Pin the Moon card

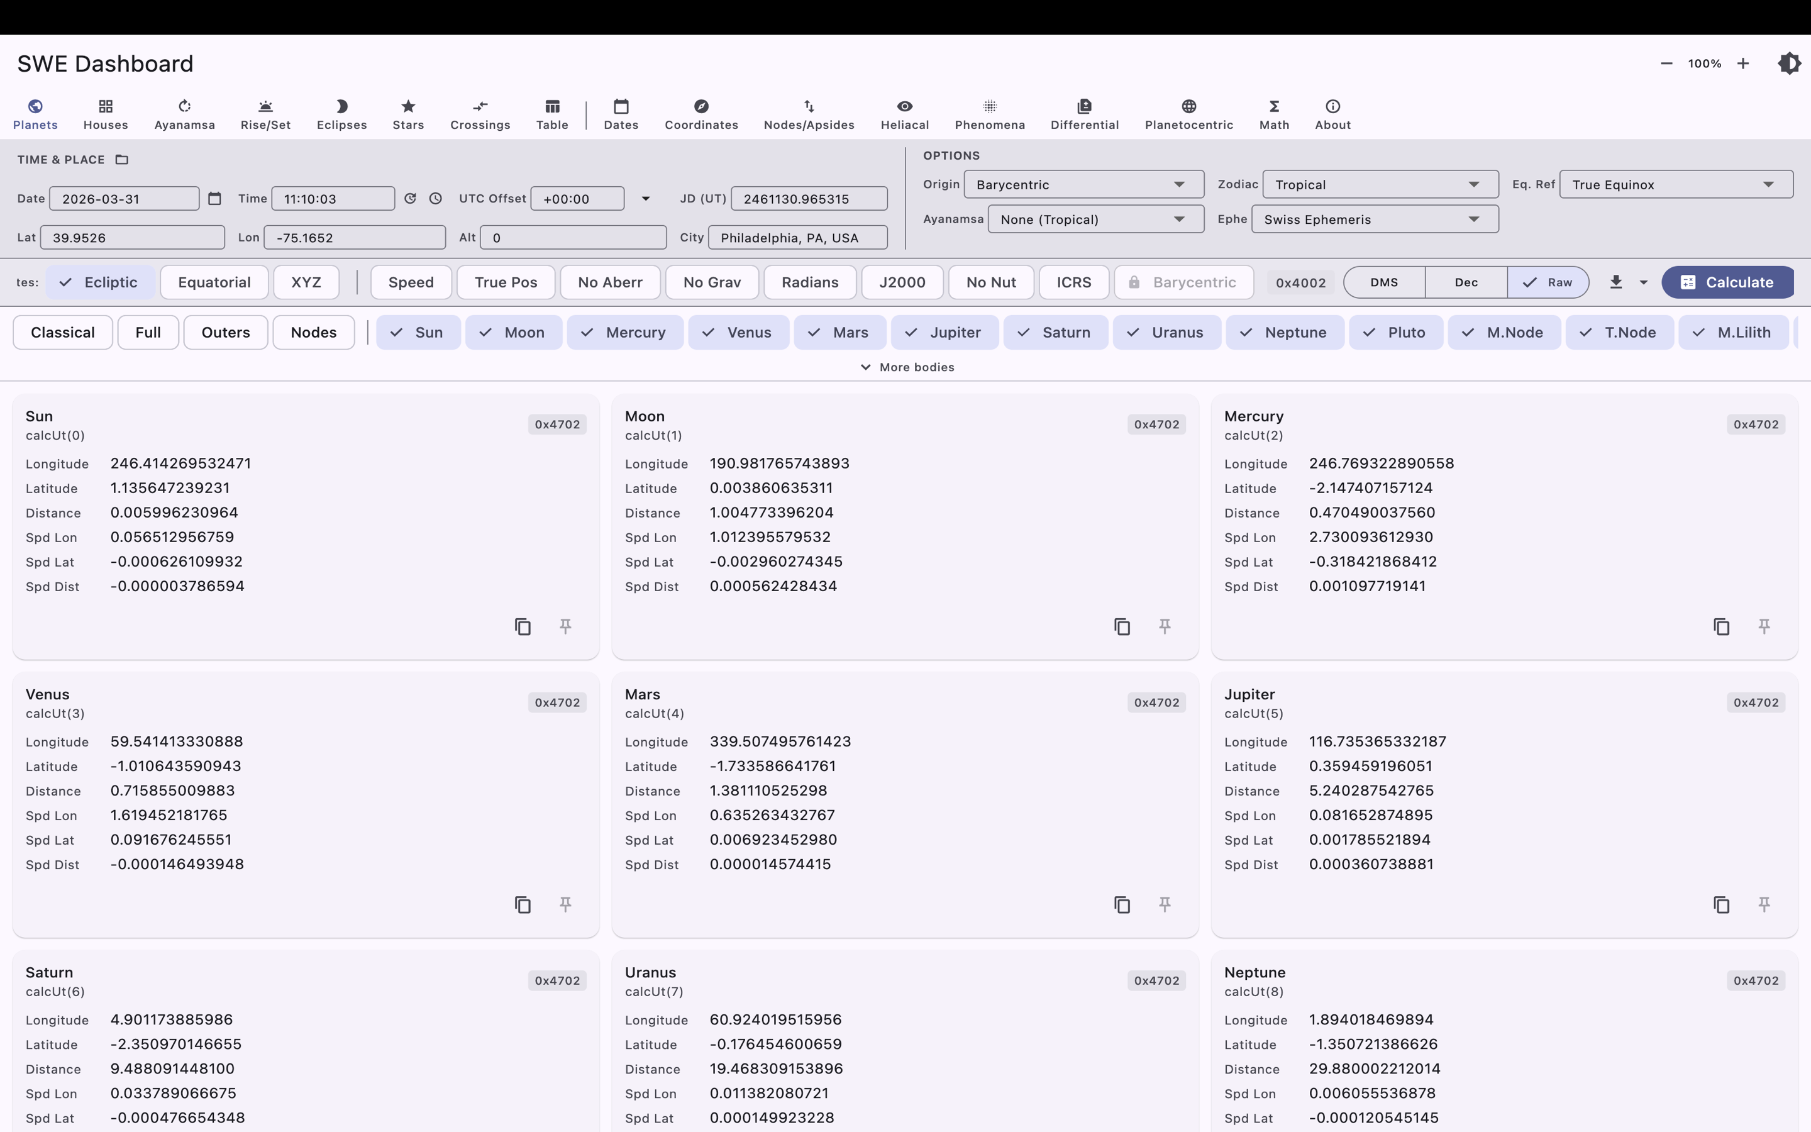coord(1165,626)
